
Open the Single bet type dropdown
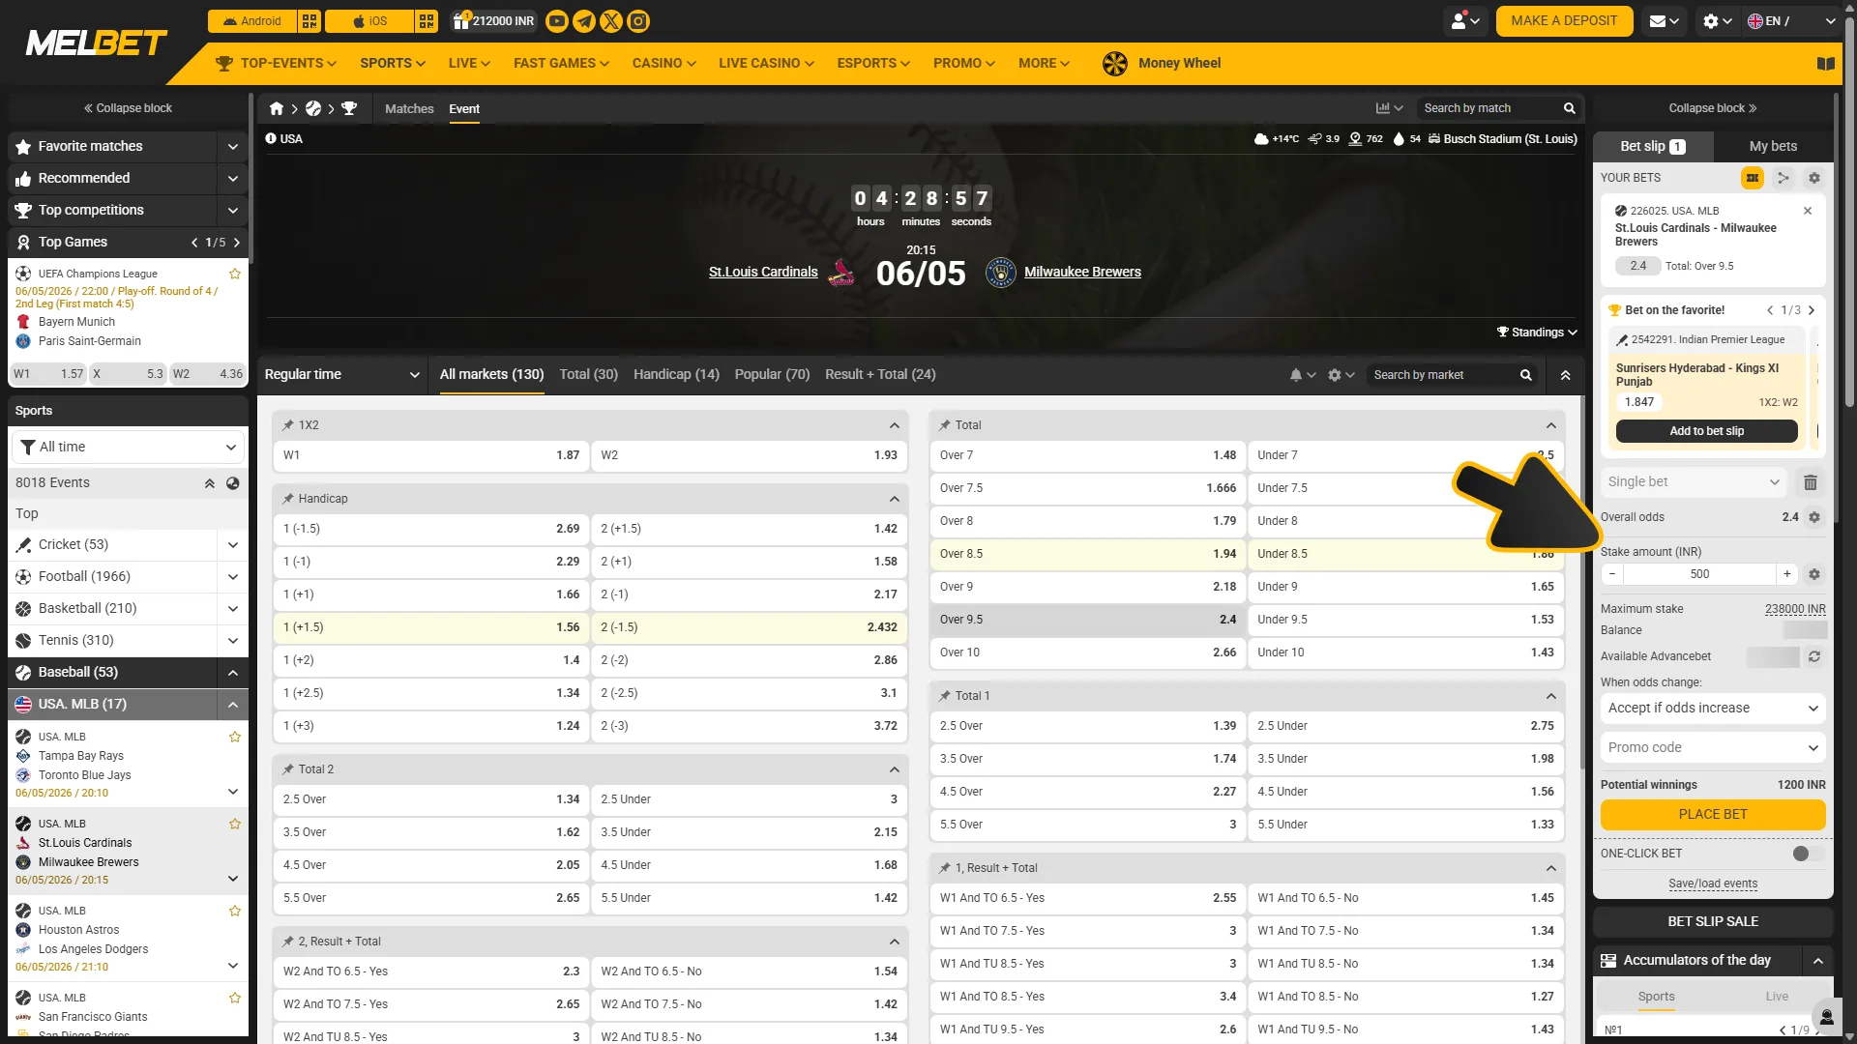[1694, 482]
